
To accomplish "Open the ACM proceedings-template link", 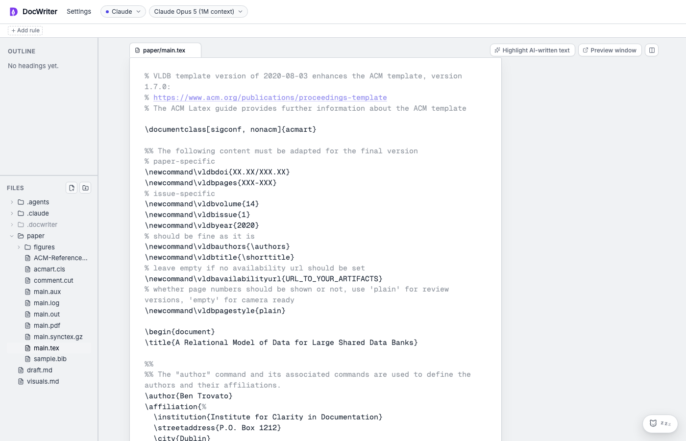I will 270,98.
